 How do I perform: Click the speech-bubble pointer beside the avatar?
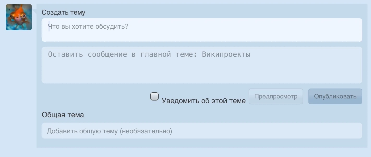pyautogui.click(x=34, y=11)
